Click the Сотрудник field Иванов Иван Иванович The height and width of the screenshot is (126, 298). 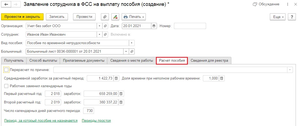pos(62,35)
